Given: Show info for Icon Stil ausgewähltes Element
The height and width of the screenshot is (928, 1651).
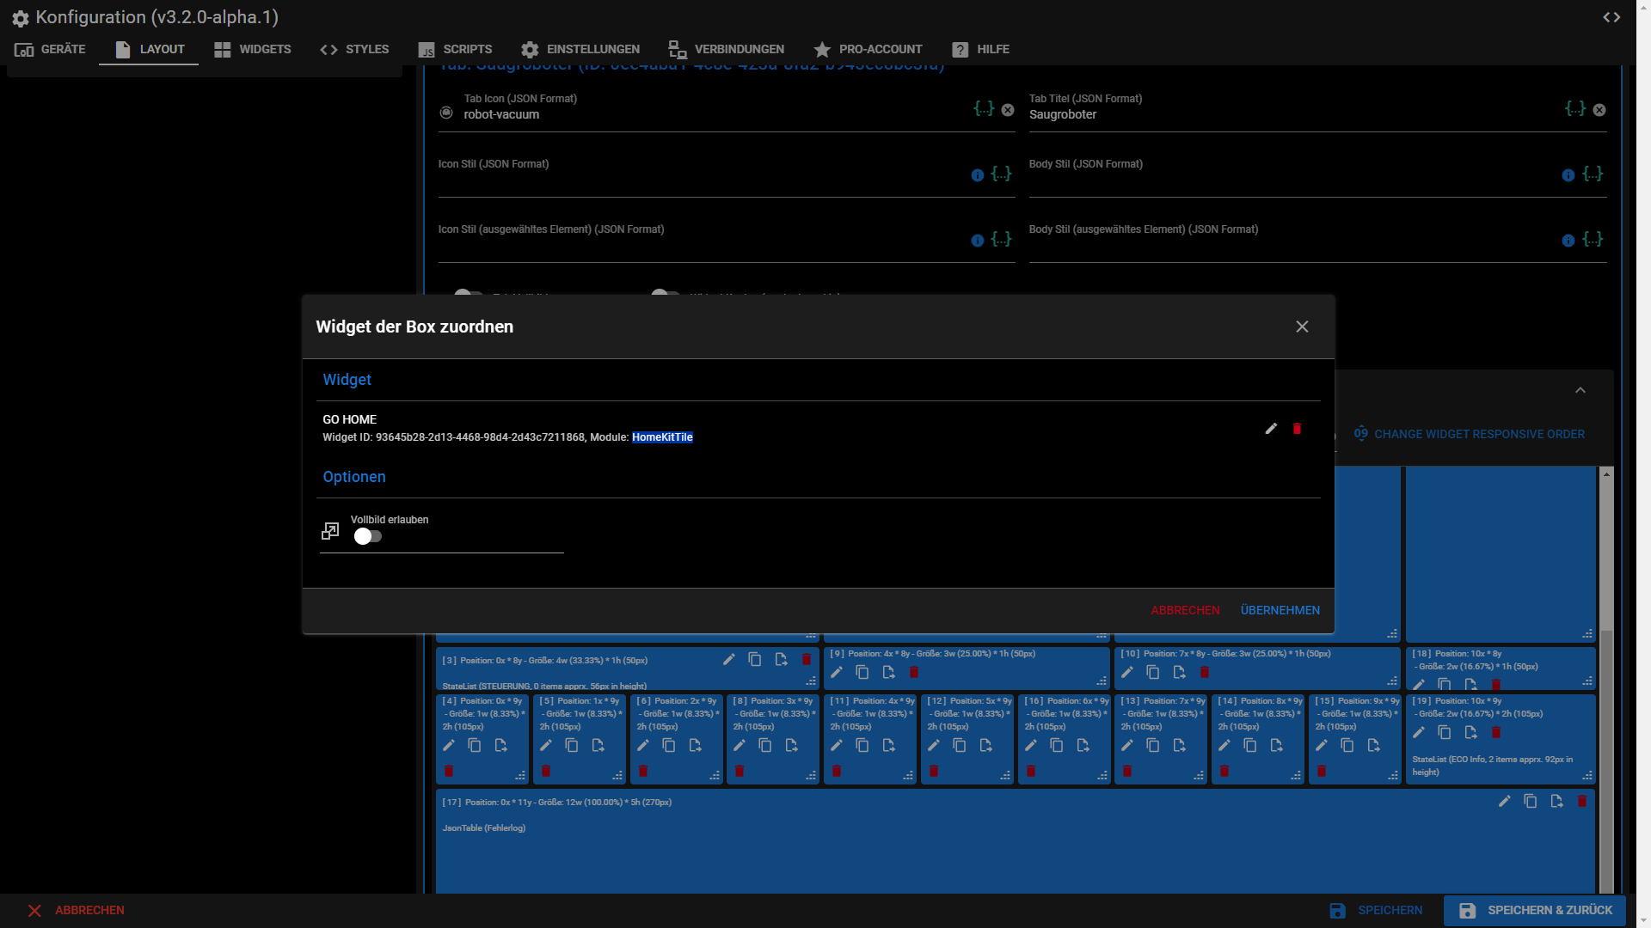Looking at the screenshot, I should pyautogui.click(x=978, y=241).
